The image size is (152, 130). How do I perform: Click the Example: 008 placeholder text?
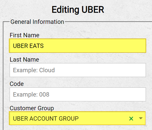(x=31, y=95)
